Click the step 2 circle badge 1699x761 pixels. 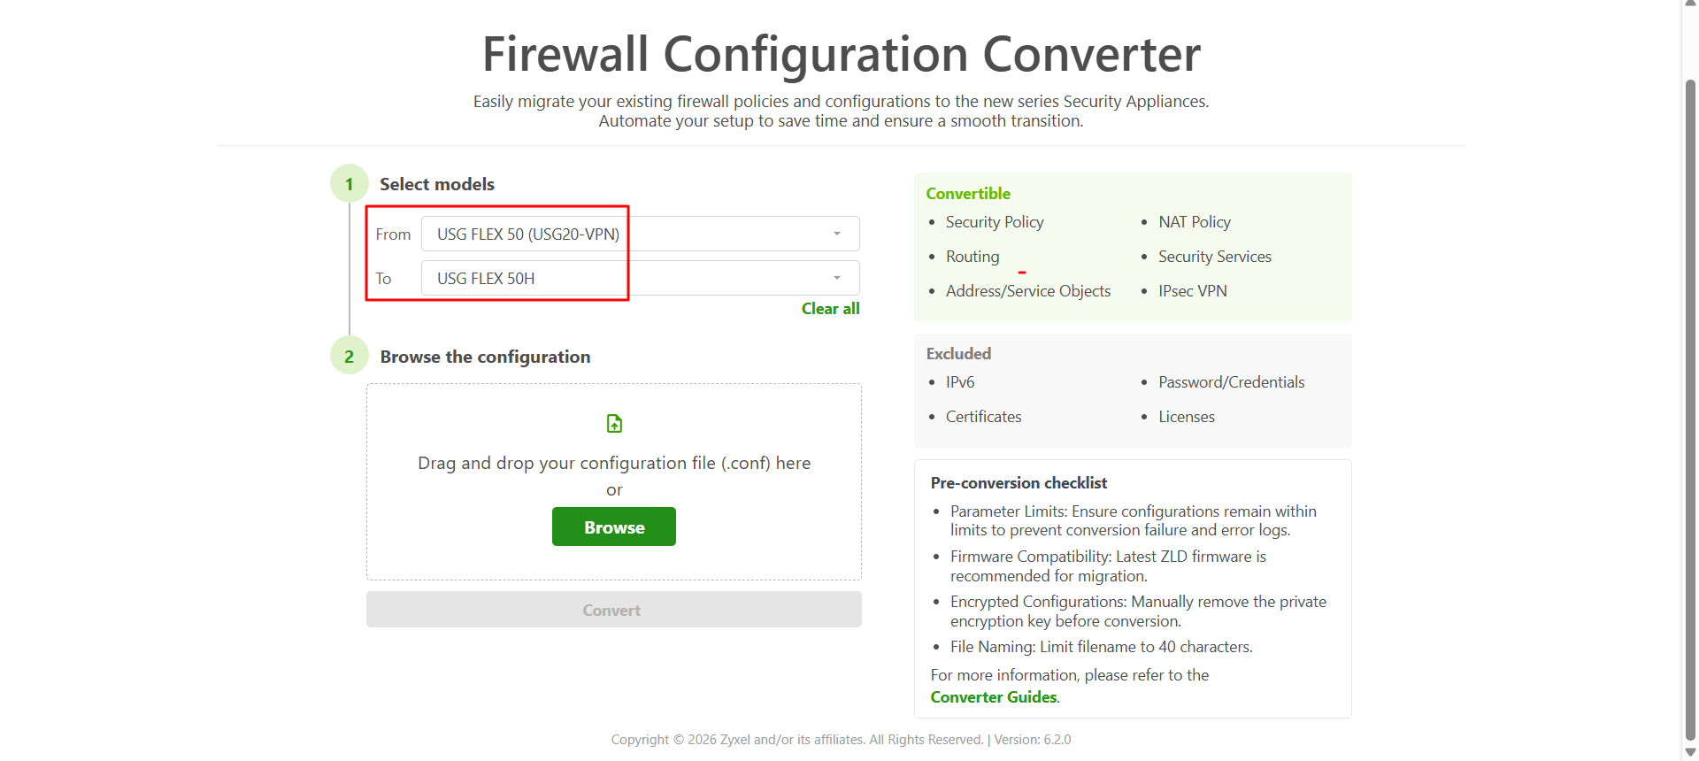click(x=350, y=356)
